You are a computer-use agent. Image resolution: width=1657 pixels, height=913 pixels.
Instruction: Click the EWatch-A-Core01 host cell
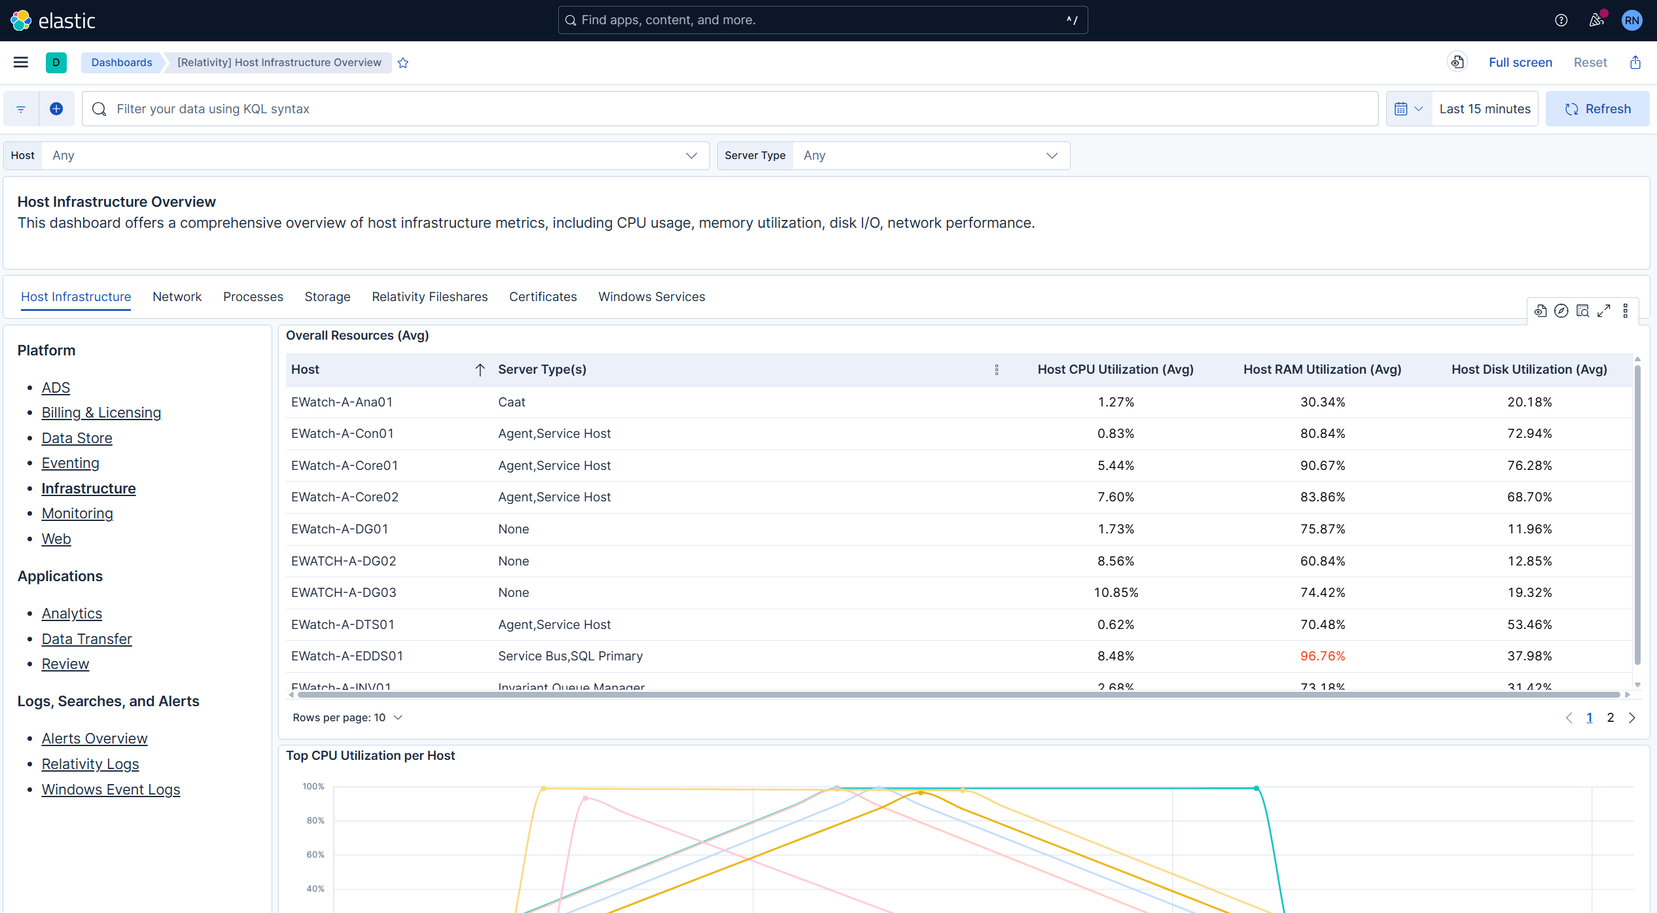(x=345, y=466)
